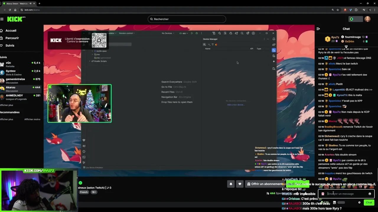The height and width of the screenshot is (212, 378).
Task: Open the followed channel xQc
Action: coord(20,64)
